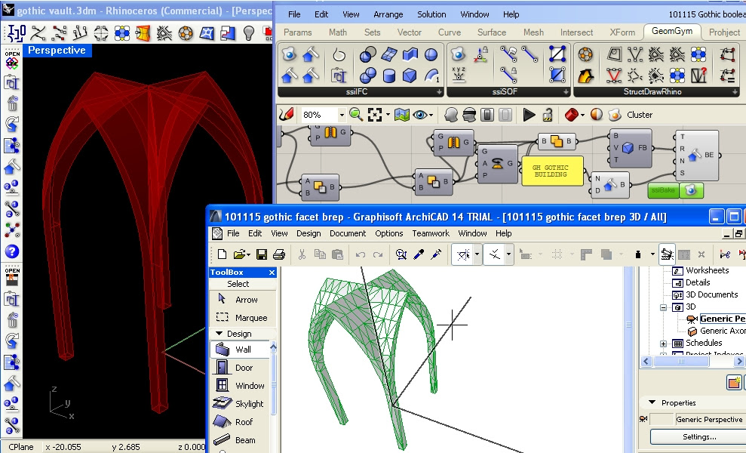Open the ArchiCAD Teamwork menu

(x=431, y=233)
